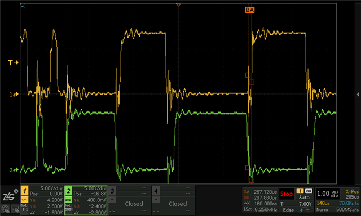Image resolution: width=361 pixels, height=216 pixels.
Task: Click the red Stop run-state button
Action: (x=287, y=194)
